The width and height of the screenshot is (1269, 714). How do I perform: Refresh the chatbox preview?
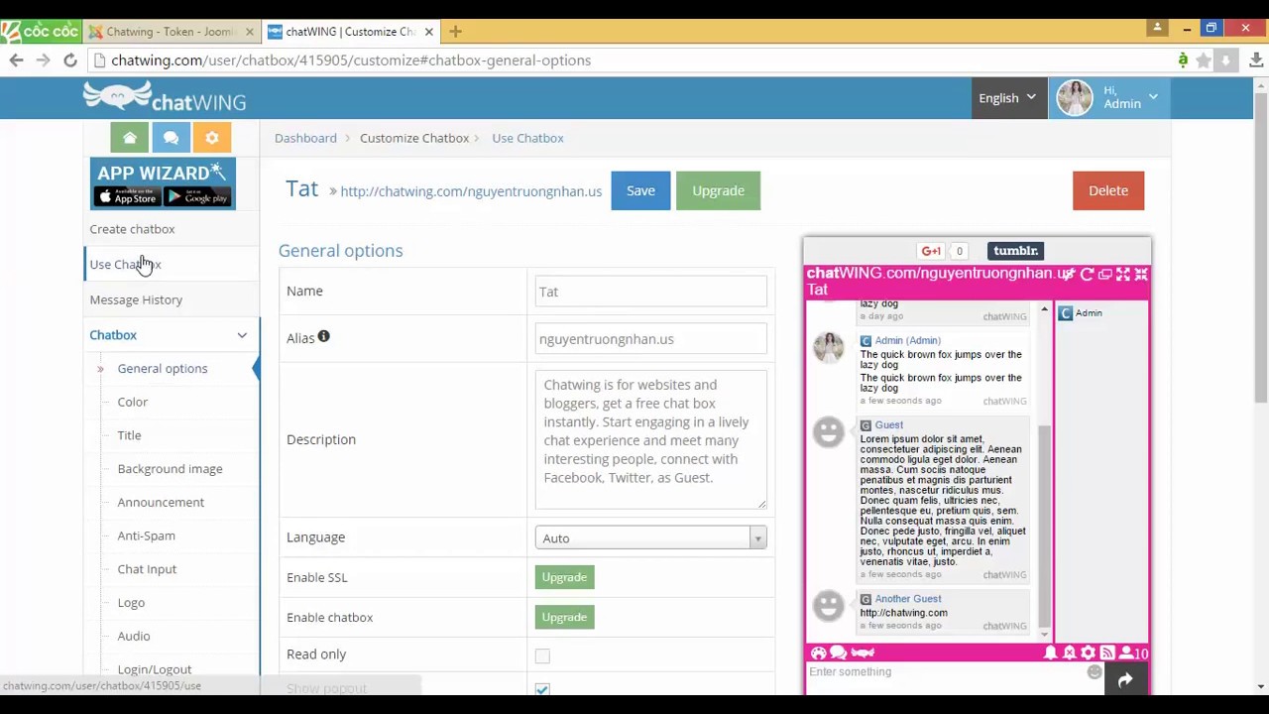(x=1088, y=274)
